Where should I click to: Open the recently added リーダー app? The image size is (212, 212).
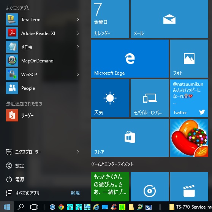(x=43, y=115)
